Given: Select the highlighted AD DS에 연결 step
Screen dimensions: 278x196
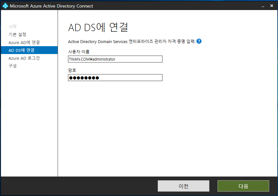Looking at the screenshot, I should (29, 50).
